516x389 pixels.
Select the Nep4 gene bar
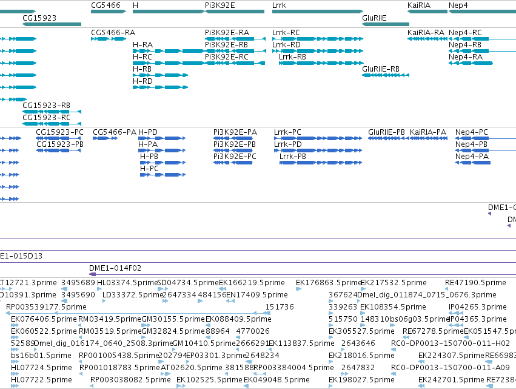(483, 12)
